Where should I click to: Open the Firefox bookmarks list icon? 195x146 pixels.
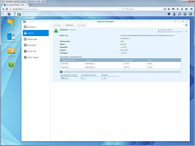169,9
